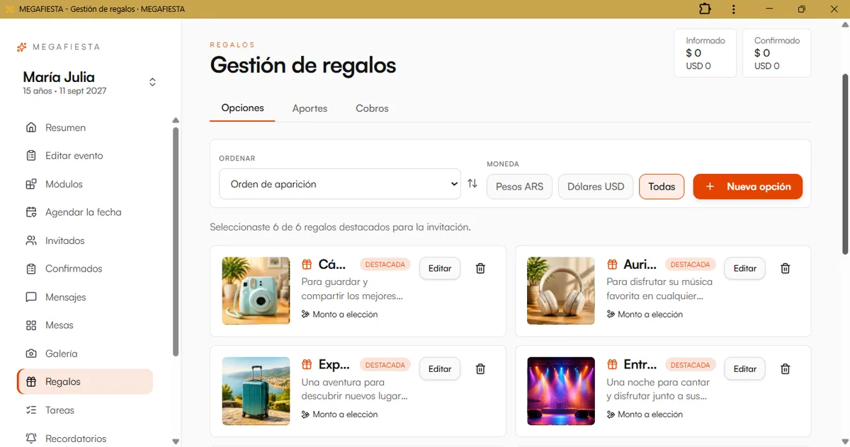Click the extensions puzzle icon in title bar

pos(705,9)
